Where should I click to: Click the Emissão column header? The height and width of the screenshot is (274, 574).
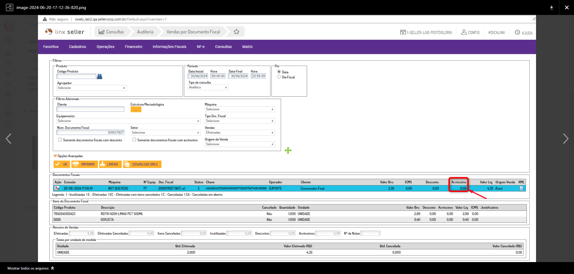pos(70,182)
